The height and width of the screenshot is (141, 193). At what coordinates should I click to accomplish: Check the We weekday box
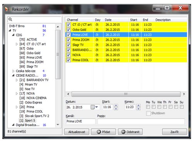159,107
